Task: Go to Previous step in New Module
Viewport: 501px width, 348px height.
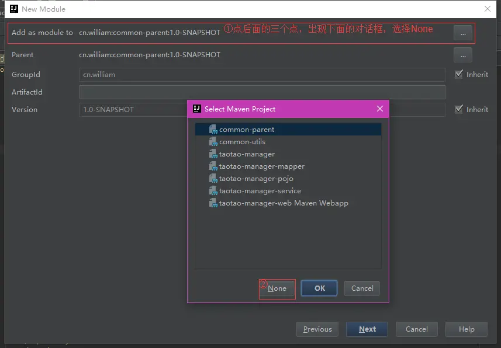Action: click(x=317, y=329)
